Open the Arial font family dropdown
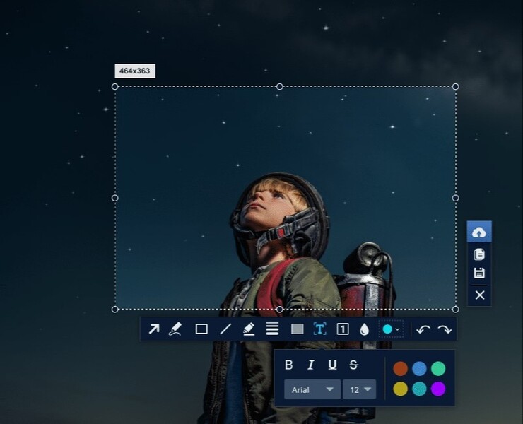 pyautogui.click(x=312, y=389)
